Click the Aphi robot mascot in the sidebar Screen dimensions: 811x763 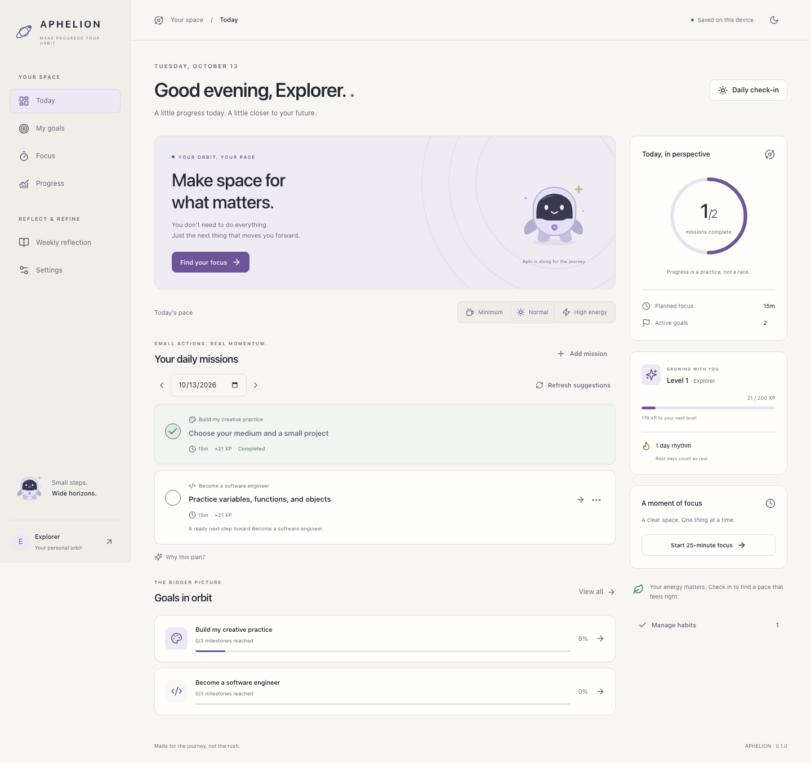coord(29,488)
